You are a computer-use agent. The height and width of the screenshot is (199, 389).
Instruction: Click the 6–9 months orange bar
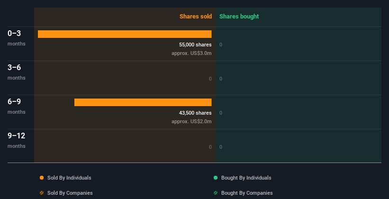pos(143,102)
